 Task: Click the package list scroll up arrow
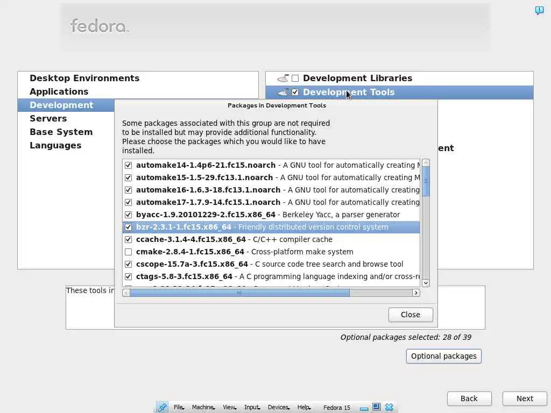coord(426,162)
